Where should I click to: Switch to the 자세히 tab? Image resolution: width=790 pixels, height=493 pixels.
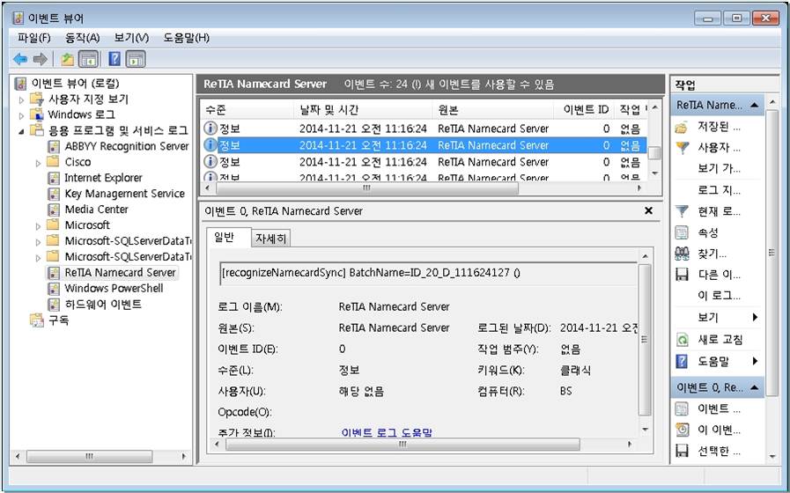(x=271, y=239)
